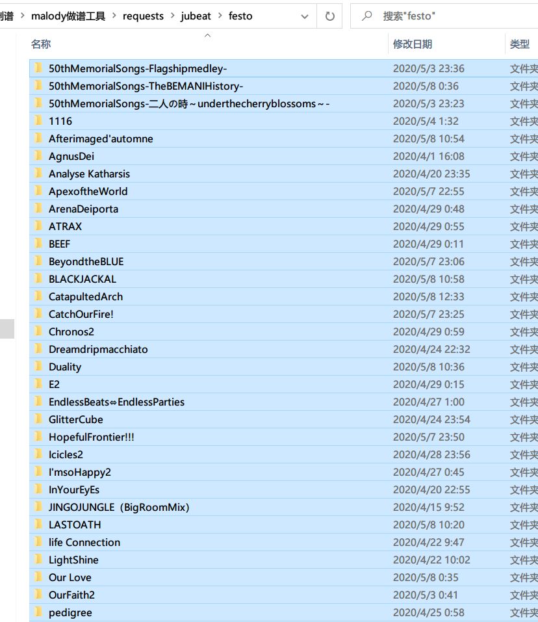Screen dimensions: 538x622
Task: Click the date 2020/5/3 23:36
Action: [429, 69]
